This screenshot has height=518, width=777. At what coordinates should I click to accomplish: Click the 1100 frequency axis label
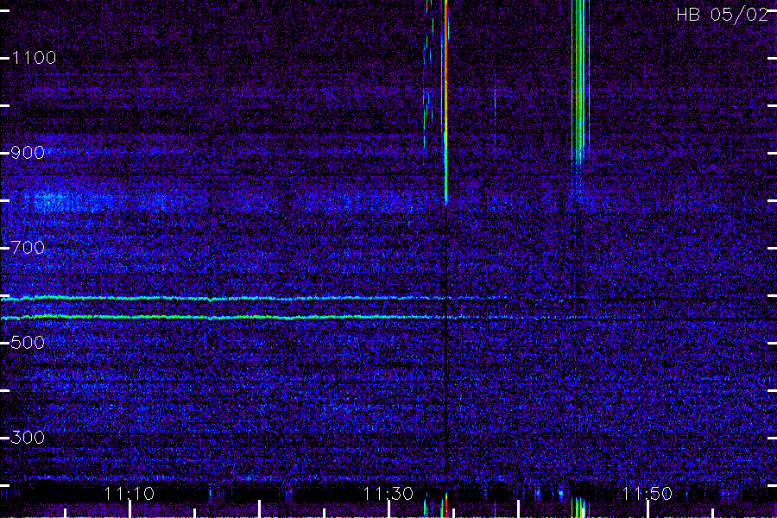(35, 58)
